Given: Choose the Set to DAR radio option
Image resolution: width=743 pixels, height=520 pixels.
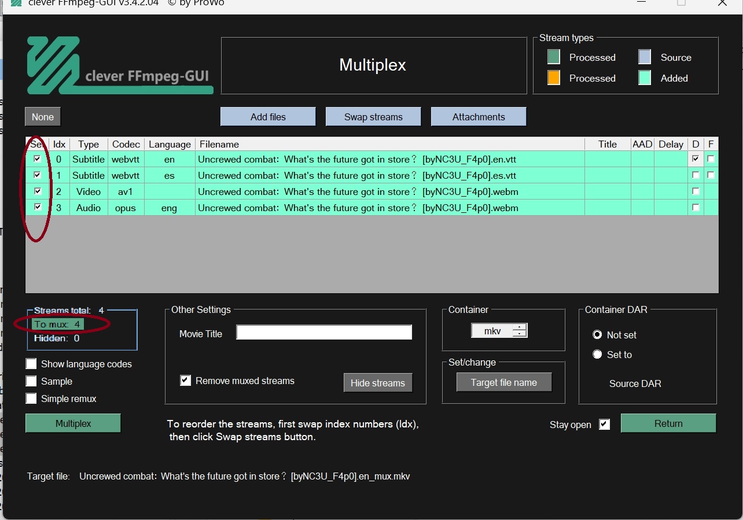Looking at the screenshot, I should [597, 354].
